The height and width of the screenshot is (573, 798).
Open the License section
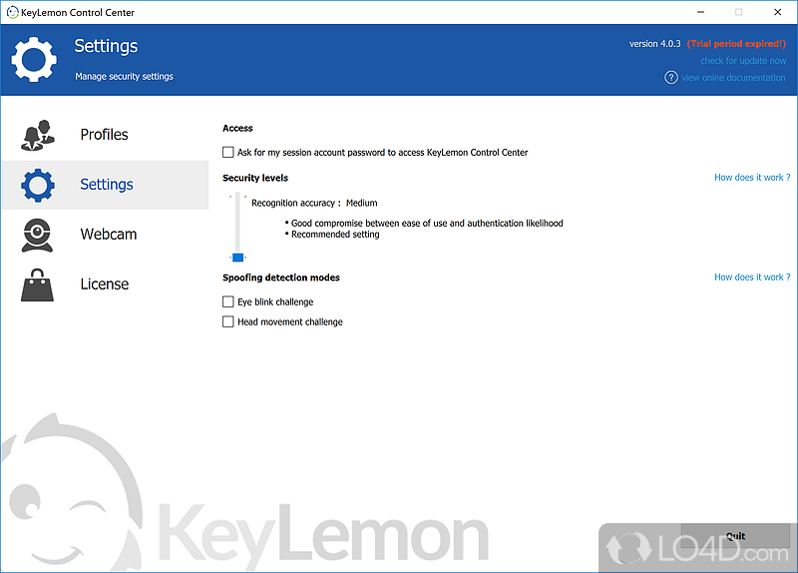pos(105,284)
